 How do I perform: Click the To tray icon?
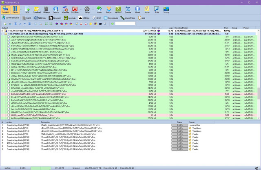[166, 10]
